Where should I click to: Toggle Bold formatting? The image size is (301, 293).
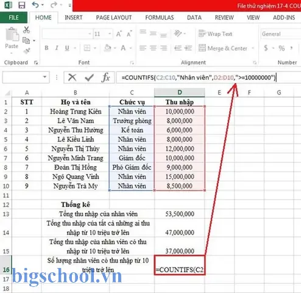point(46,48)
